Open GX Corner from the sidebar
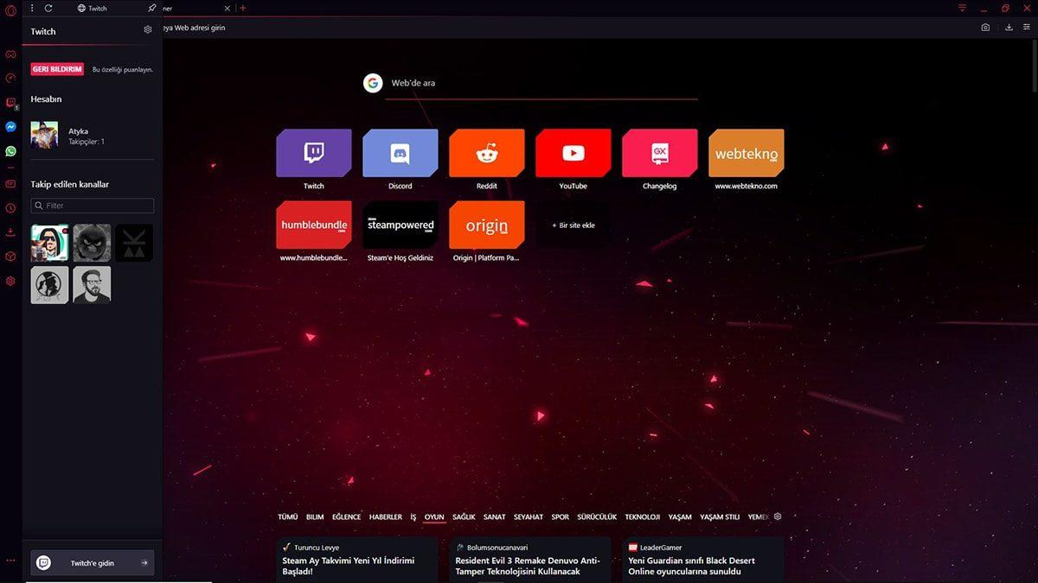Viewport: 1038px width, 583px height. [x=10, y=54]
